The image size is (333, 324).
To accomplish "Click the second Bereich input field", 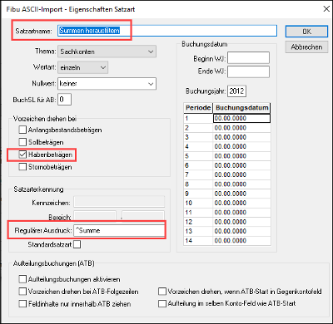I will pyautogui.click(x=143, y=216).
